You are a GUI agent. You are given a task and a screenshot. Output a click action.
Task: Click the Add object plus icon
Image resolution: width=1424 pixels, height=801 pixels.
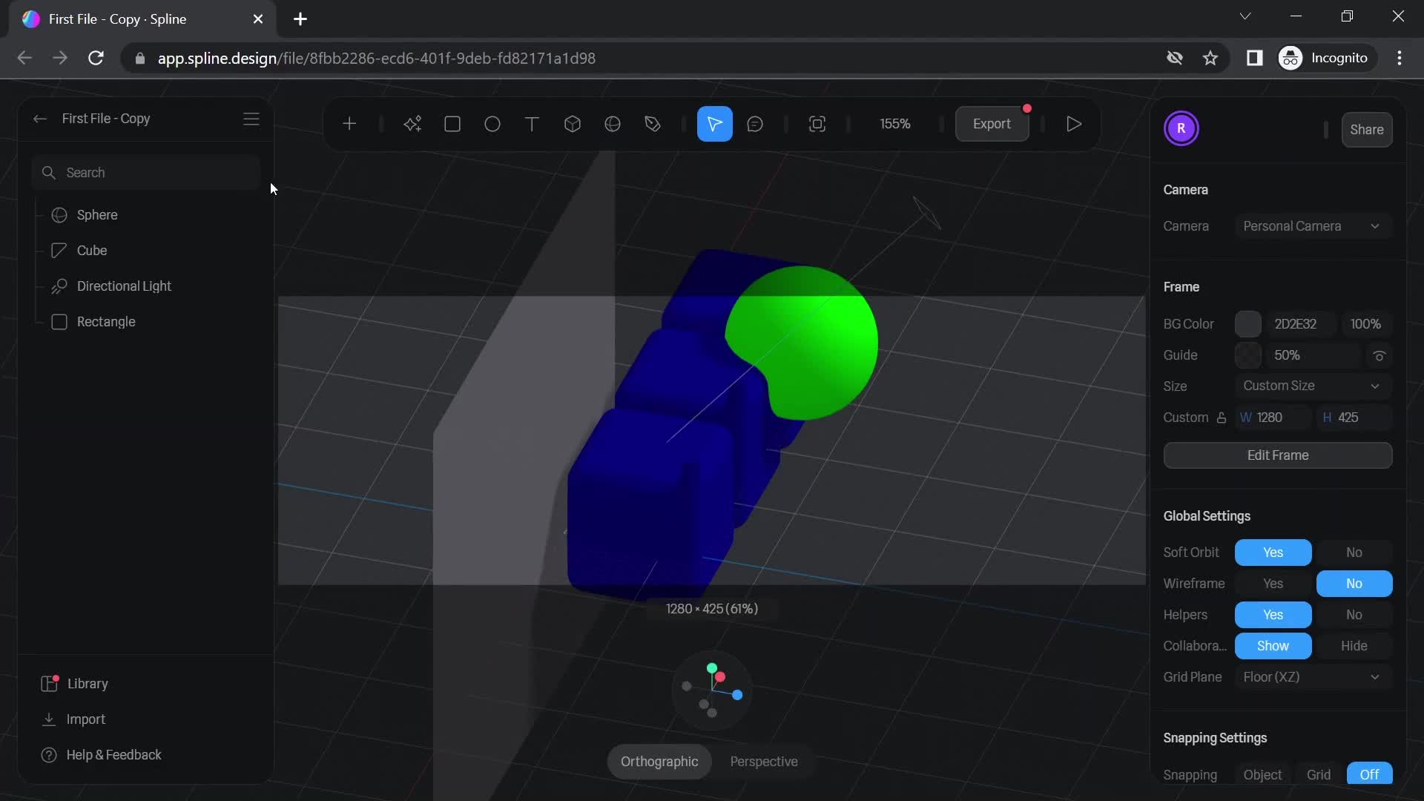[x=349, y=123]
